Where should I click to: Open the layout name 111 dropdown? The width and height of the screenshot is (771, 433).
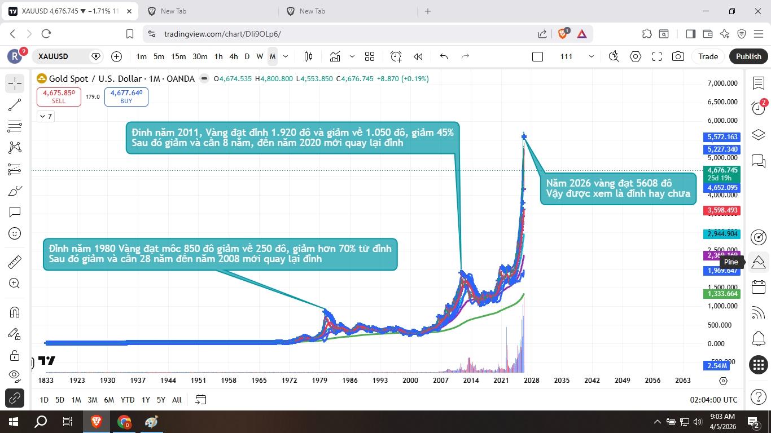click(x=591, y=56)
